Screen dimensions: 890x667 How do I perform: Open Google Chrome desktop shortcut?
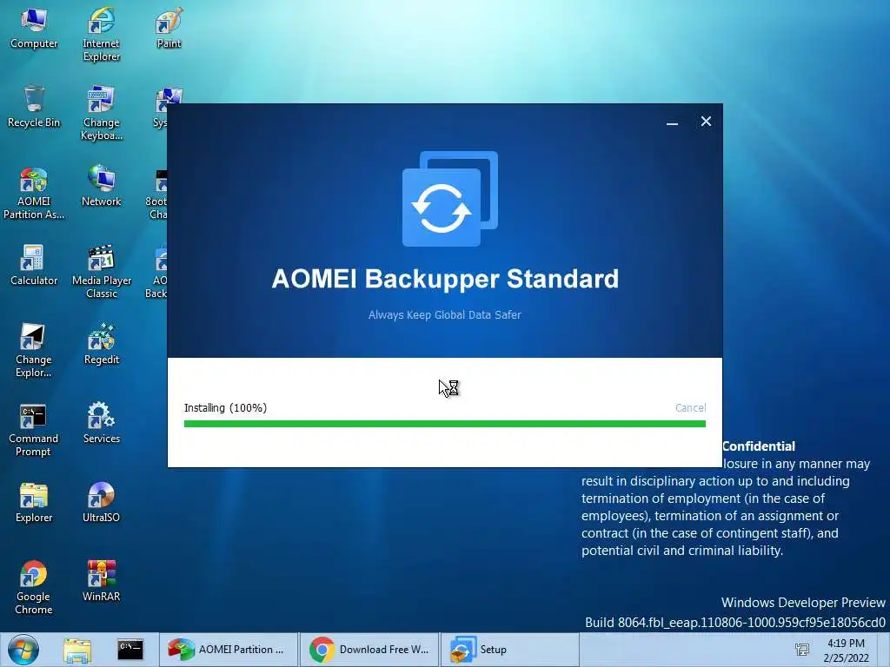34,588
